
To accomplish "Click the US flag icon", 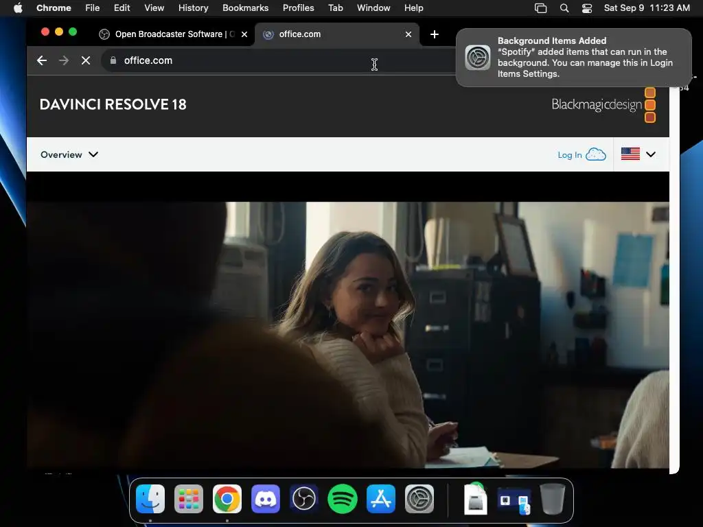I will (630, 154).
